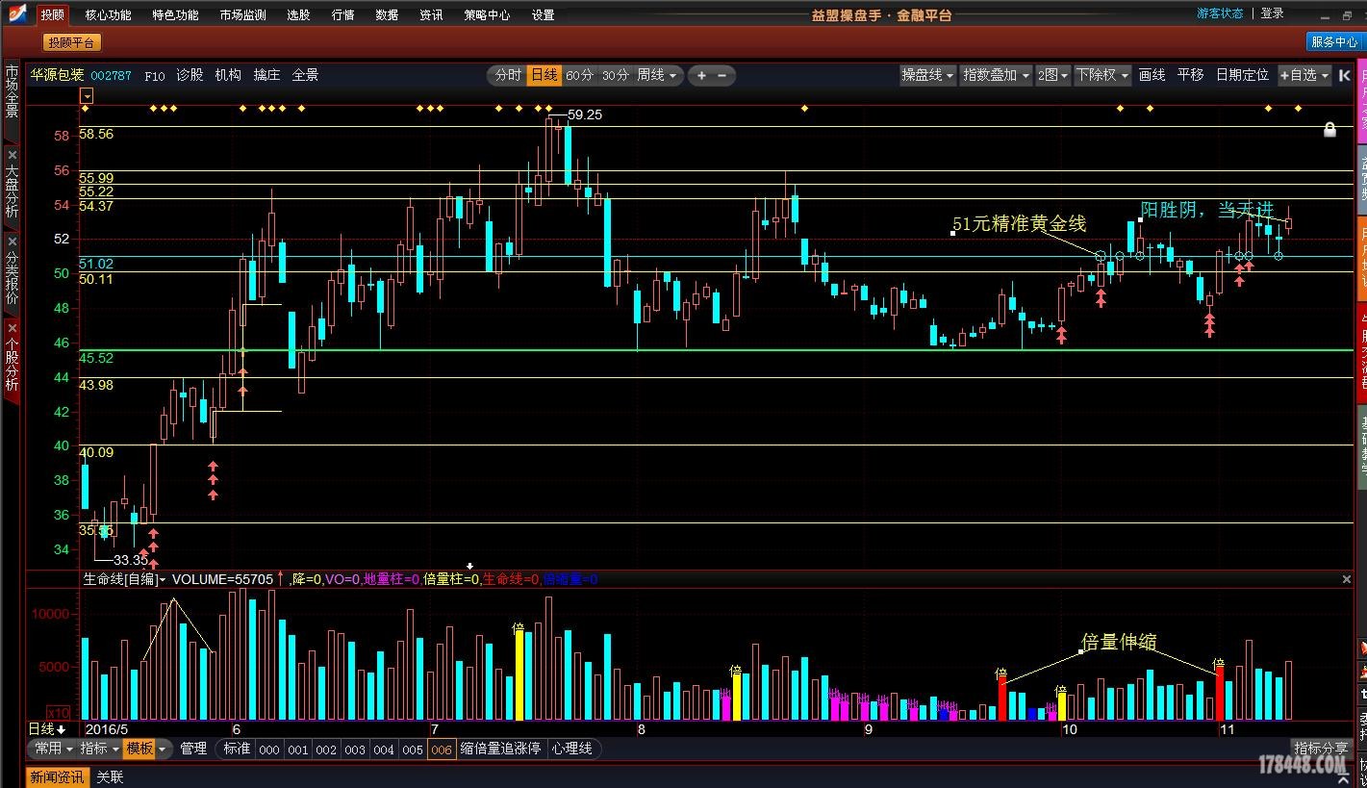Open the 周线 period dropdown

tap(657, 75)
